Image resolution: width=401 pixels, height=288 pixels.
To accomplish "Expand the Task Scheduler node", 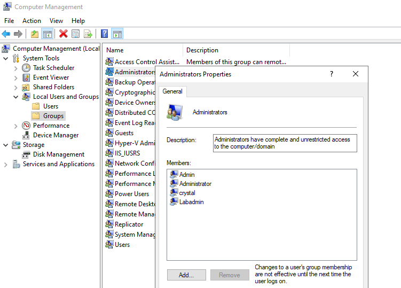I will point(16,68).
